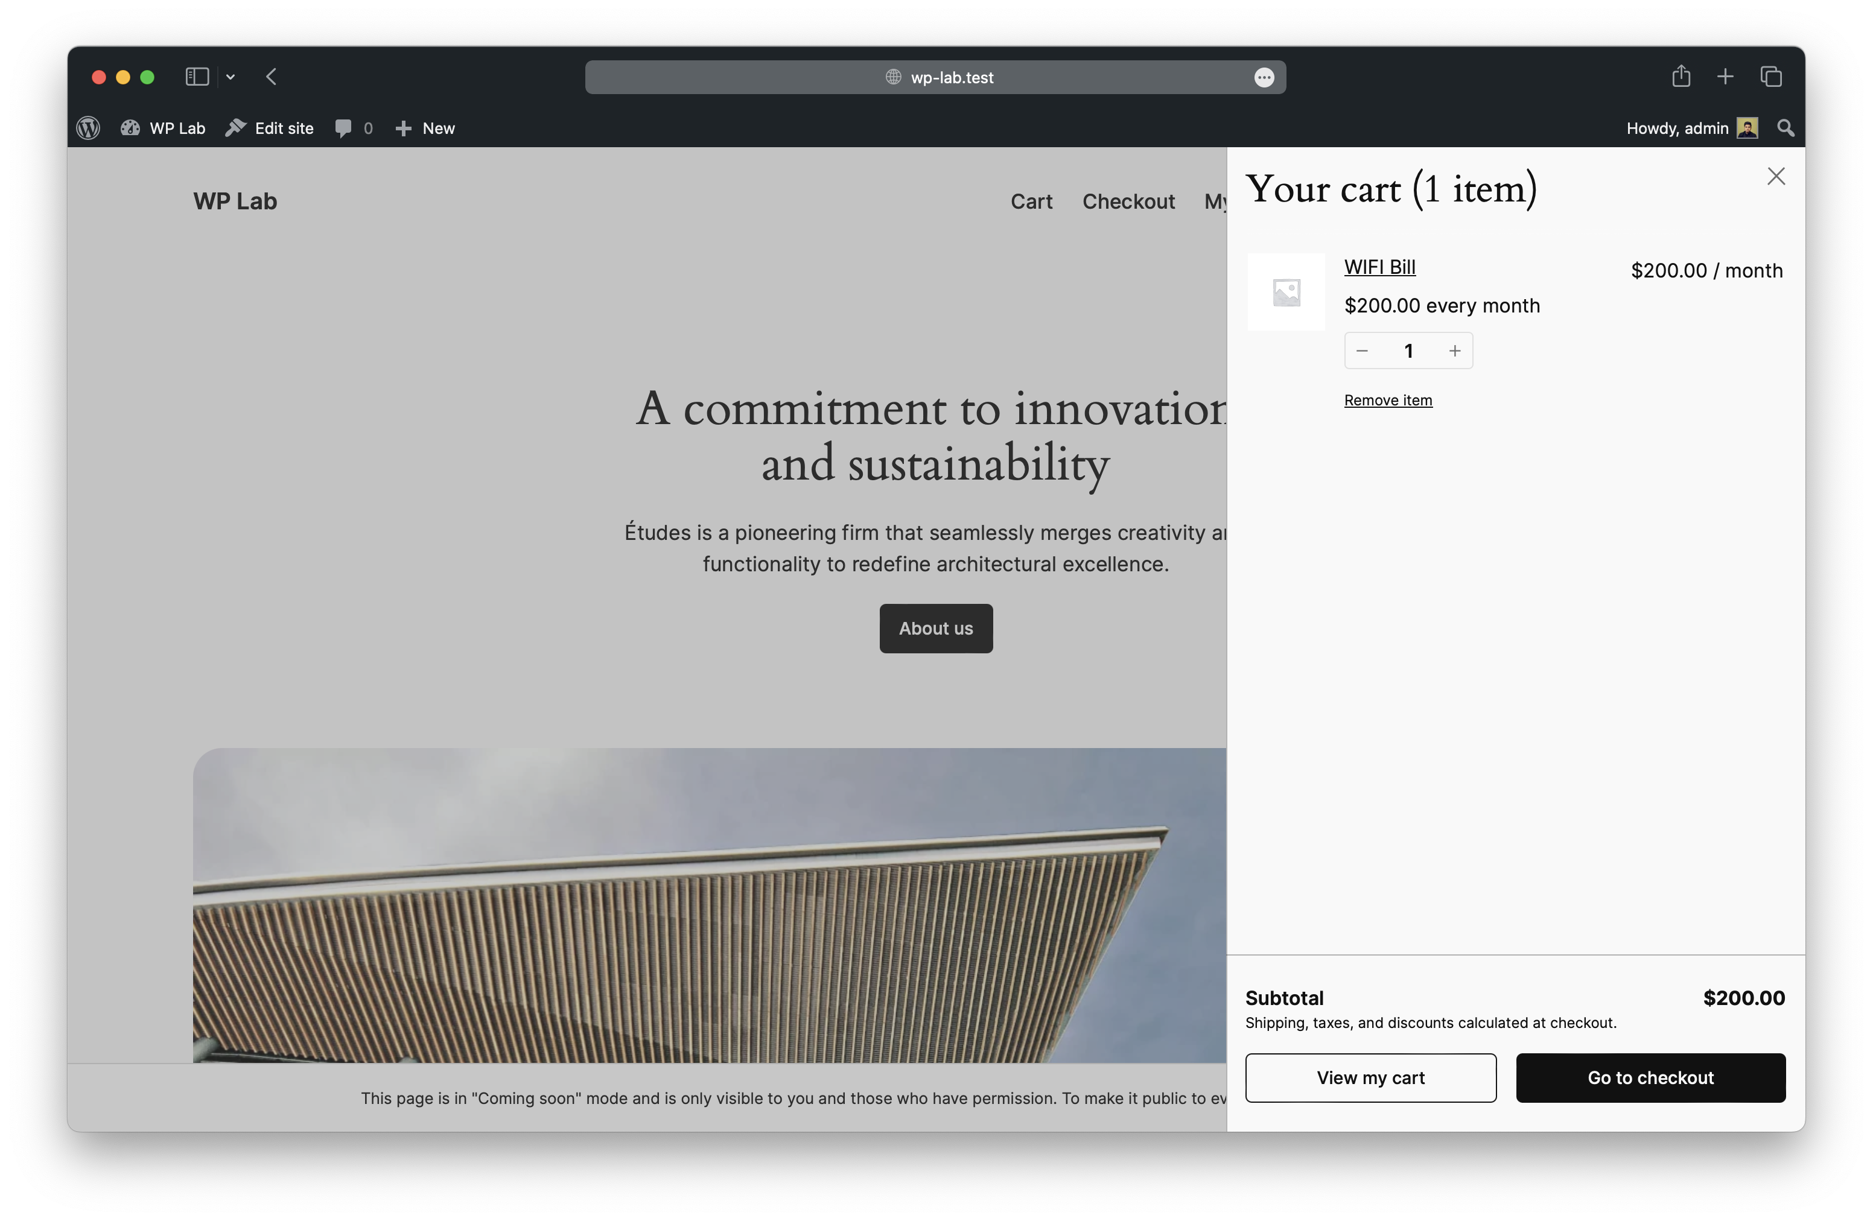Show the tab overview icon
1873x1221 pixels.
tap(1770, 77)
